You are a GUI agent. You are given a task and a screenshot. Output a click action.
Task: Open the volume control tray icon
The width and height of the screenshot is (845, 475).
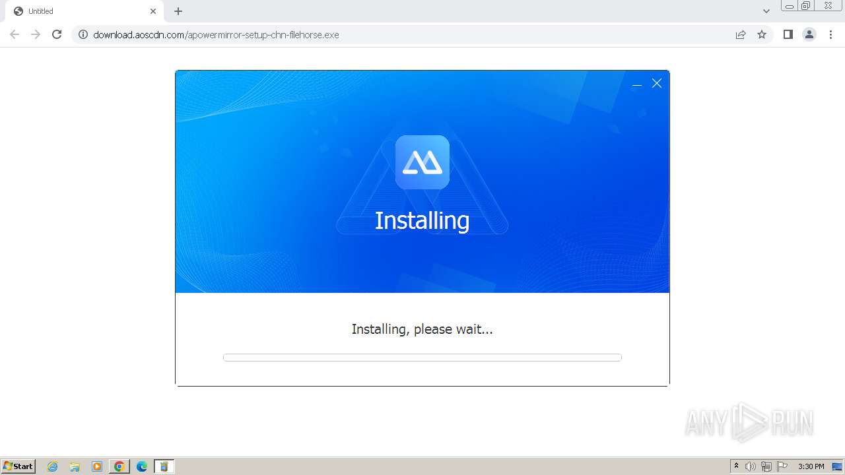[751, 466]
